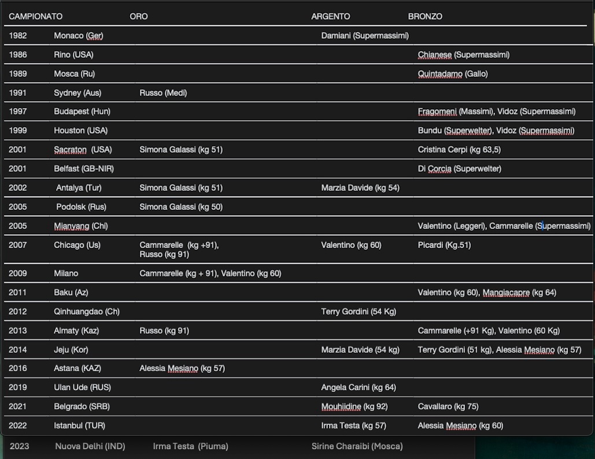Select the Istanbul (TUR) cell
The width and height of the screenshot is (595, 459).
[79, 425]
